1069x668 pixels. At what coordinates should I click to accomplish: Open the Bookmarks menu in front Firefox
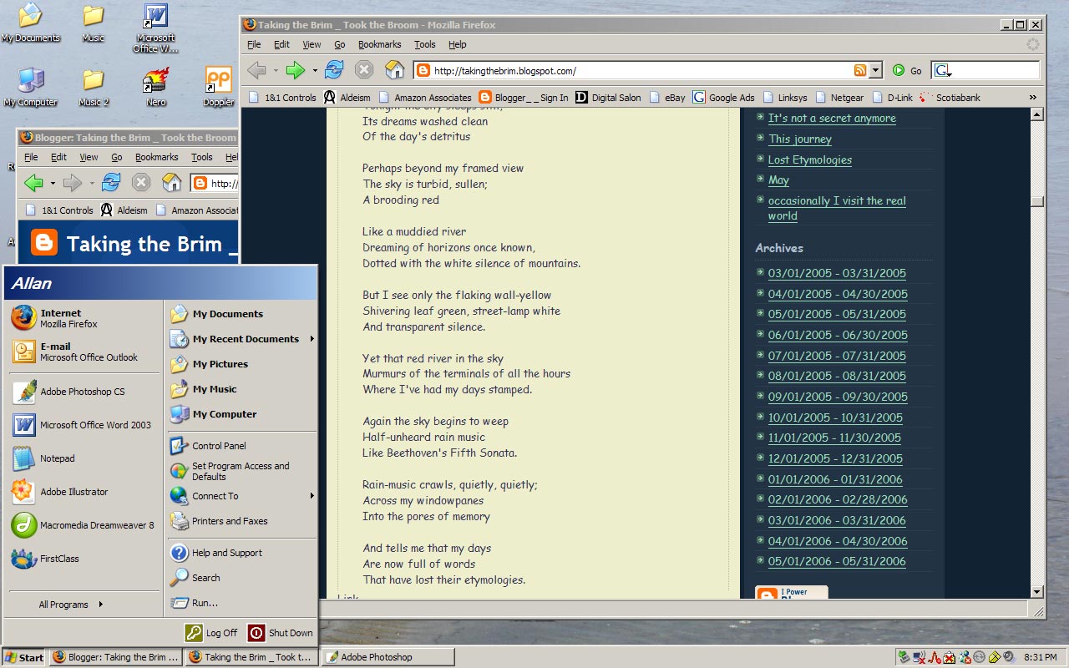coord(380,44)
